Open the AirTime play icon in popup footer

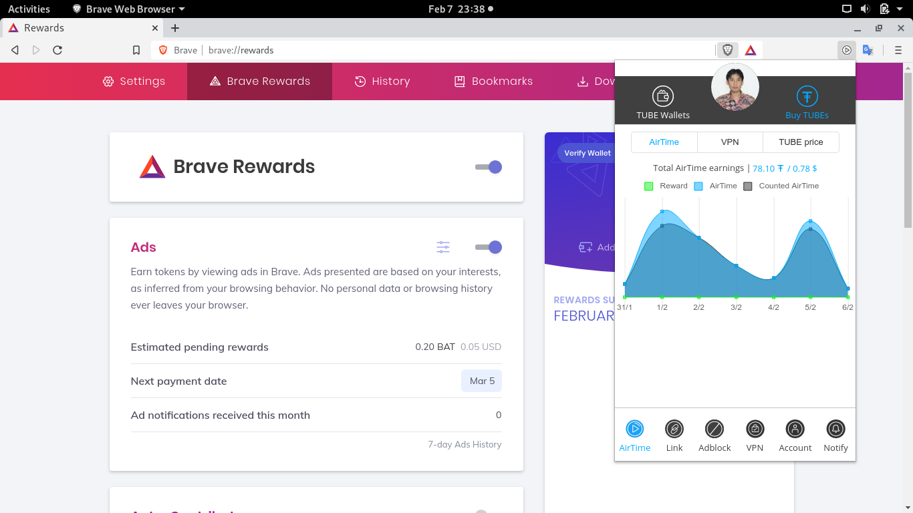(634, 429)
